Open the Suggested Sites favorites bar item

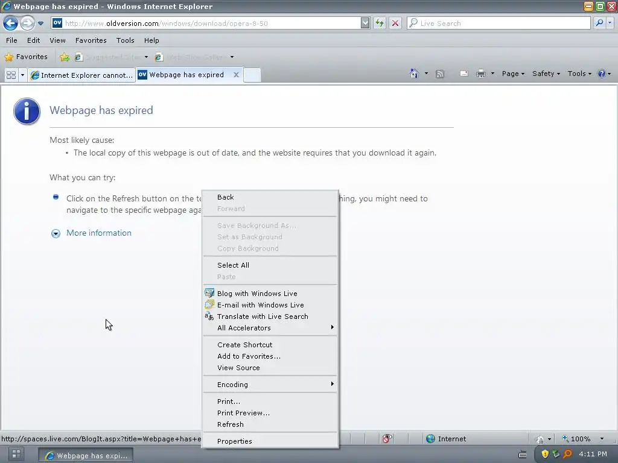[112, 57]
